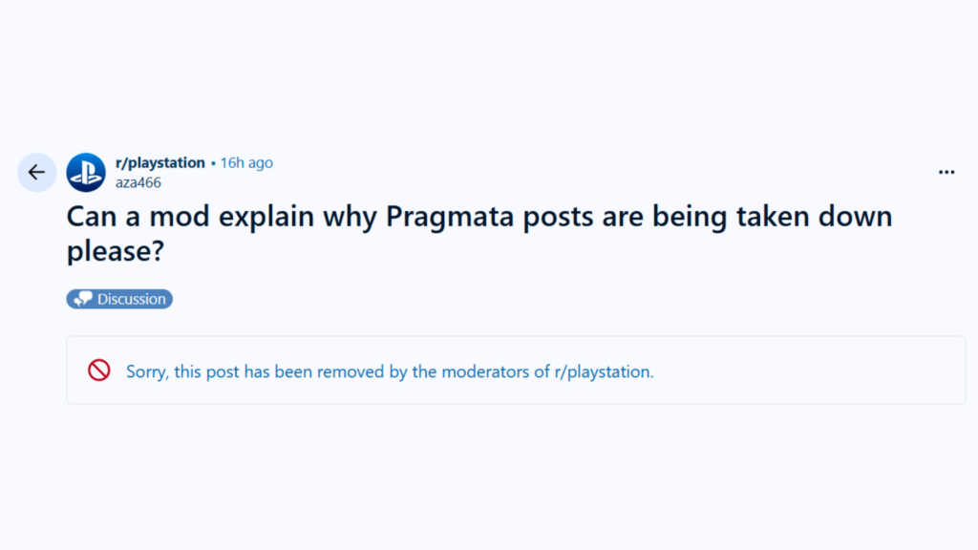
Task: Click the 16h ago timestamp
Action: point(246,162)
